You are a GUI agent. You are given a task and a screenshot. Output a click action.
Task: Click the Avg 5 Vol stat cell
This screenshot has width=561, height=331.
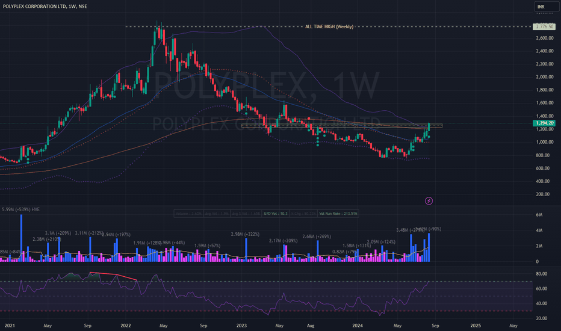click(246, 214)
